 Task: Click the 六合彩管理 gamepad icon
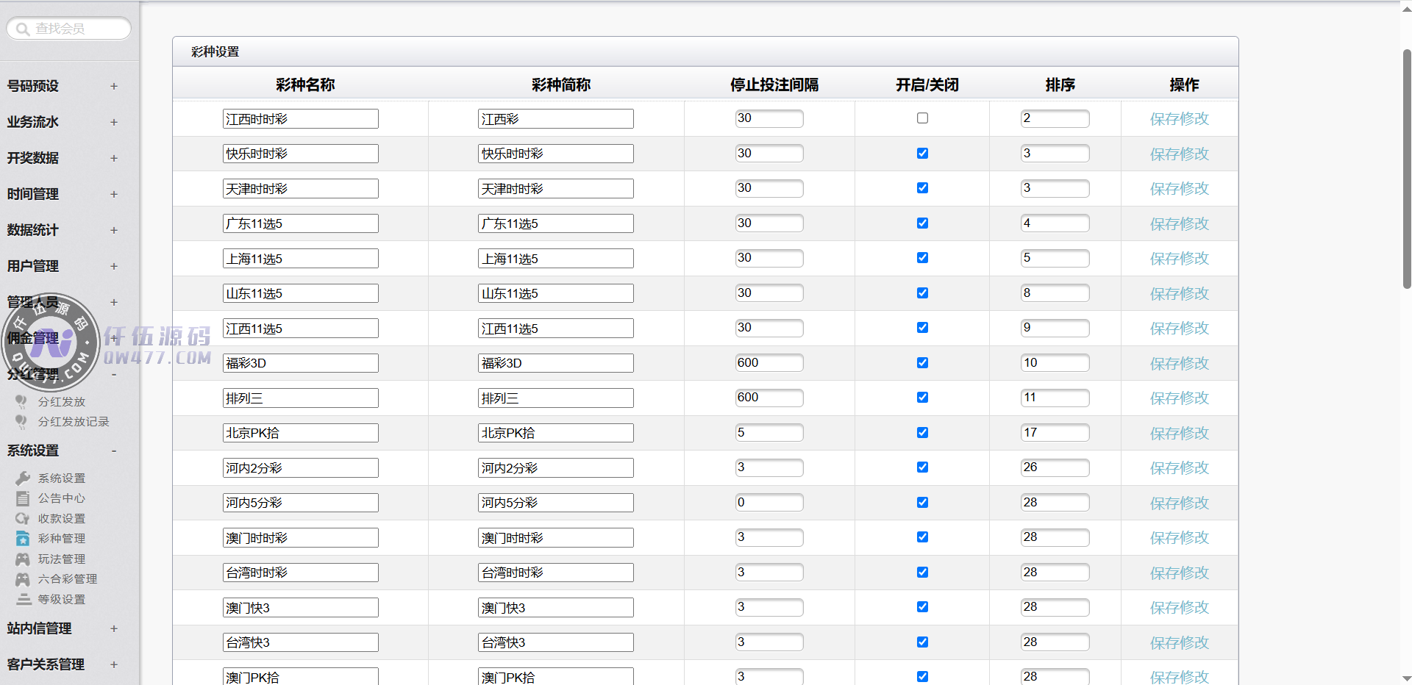(23, 579)
